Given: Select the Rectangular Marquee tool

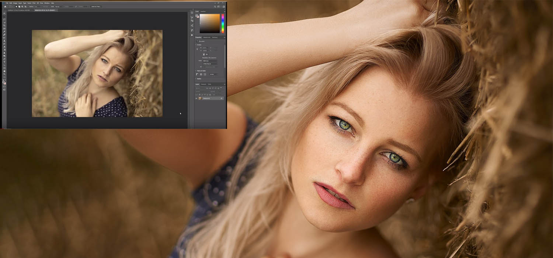Looking at the screenshot, I should (4, 17).
